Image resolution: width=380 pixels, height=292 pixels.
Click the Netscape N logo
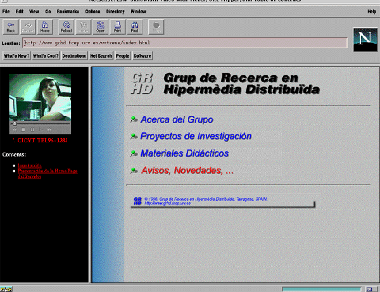[x=364, y=38]
